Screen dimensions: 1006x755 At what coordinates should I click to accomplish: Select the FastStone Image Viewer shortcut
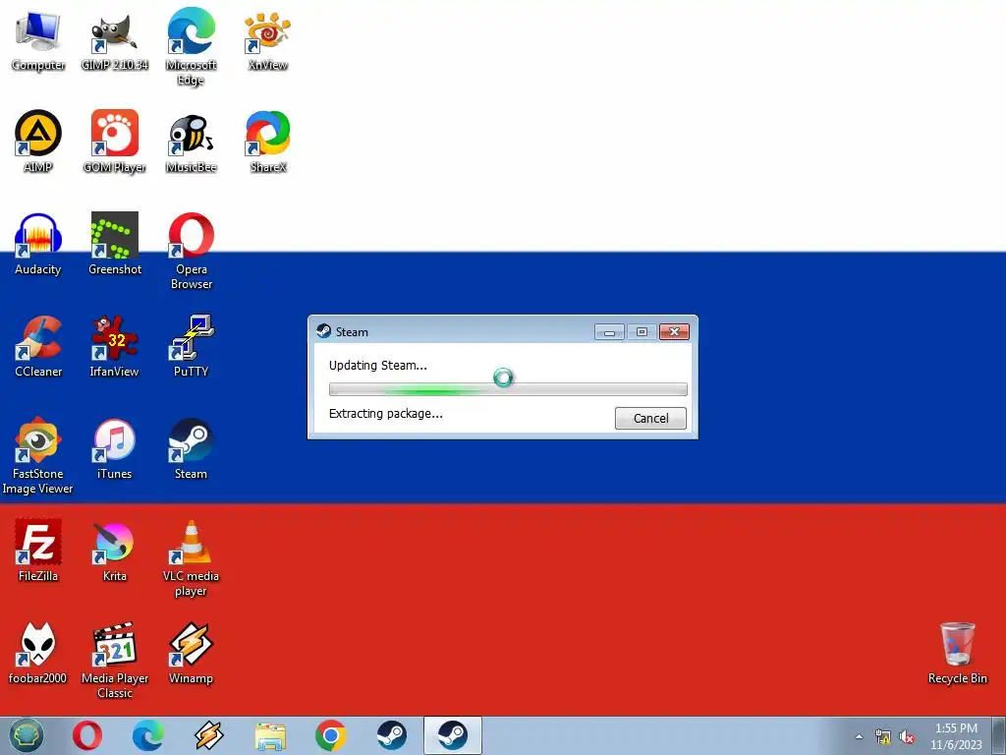click(x=38, y=455)
